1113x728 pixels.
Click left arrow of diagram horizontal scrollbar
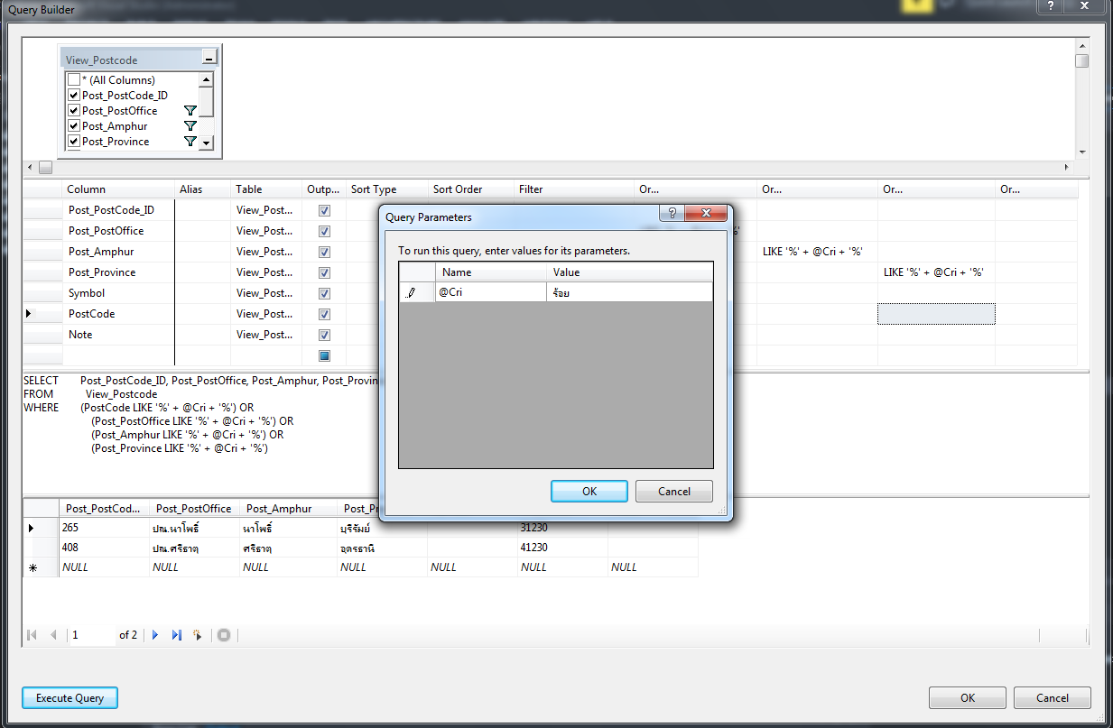31,168
